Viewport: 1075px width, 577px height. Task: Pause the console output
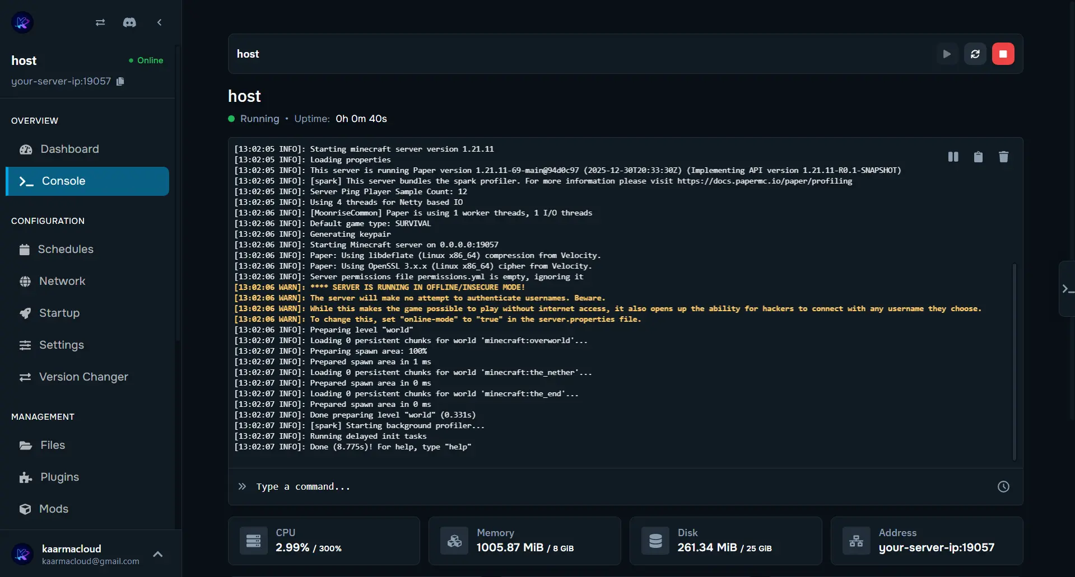[x=953, y=157]
